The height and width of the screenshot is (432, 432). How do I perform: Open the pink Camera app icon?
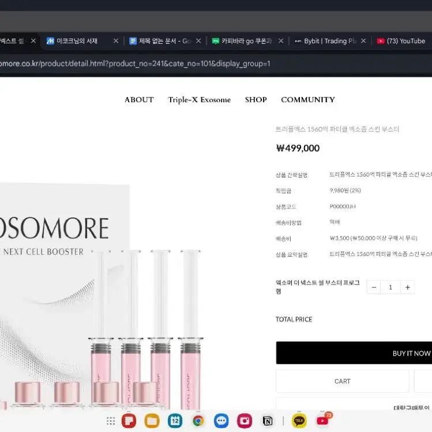pyautogui.click(x=245, y=420)
